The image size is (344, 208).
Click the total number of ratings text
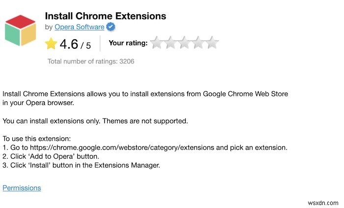91,61
